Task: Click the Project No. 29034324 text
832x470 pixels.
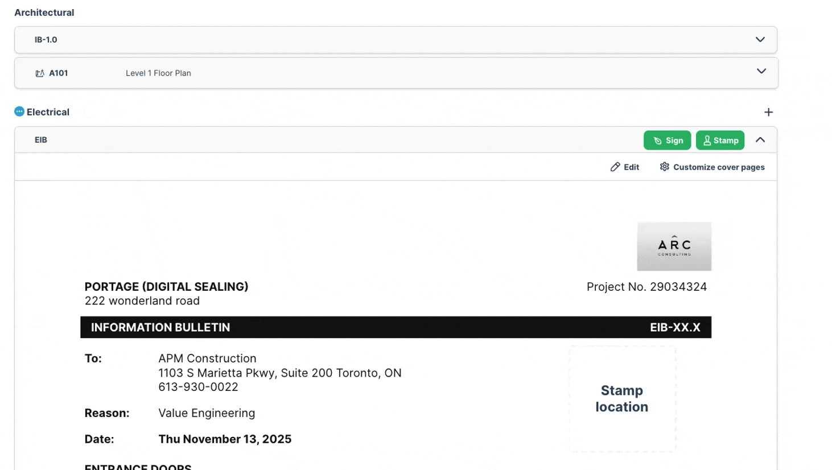Action: (x=646, y=287)
